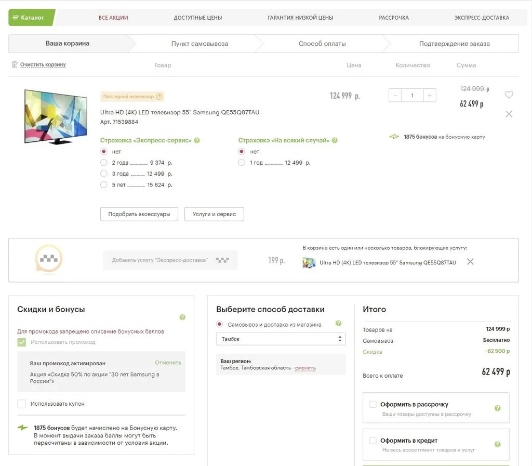Click the trash icon near Очистить корзину
Viewport: 532px width, 466px height.
tap(15, 64)
